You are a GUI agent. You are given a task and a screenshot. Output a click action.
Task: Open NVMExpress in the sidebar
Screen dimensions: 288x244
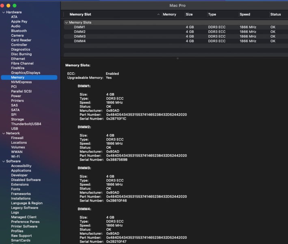pos(21,82)
